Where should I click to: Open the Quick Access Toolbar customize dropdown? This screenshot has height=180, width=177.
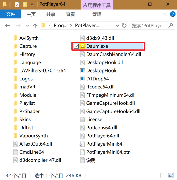coord(32,5)
